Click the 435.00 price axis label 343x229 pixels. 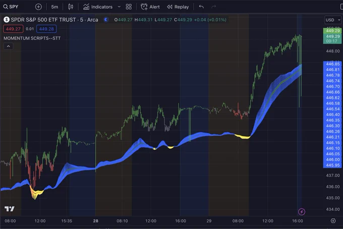pyautogui.click(x=333, y=198)
